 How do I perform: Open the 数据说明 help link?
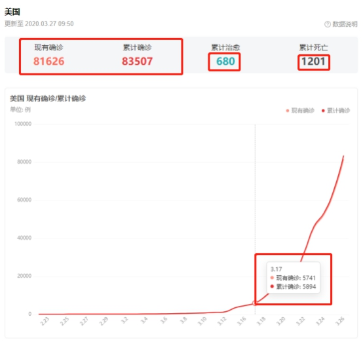click(x=341, y=24)
